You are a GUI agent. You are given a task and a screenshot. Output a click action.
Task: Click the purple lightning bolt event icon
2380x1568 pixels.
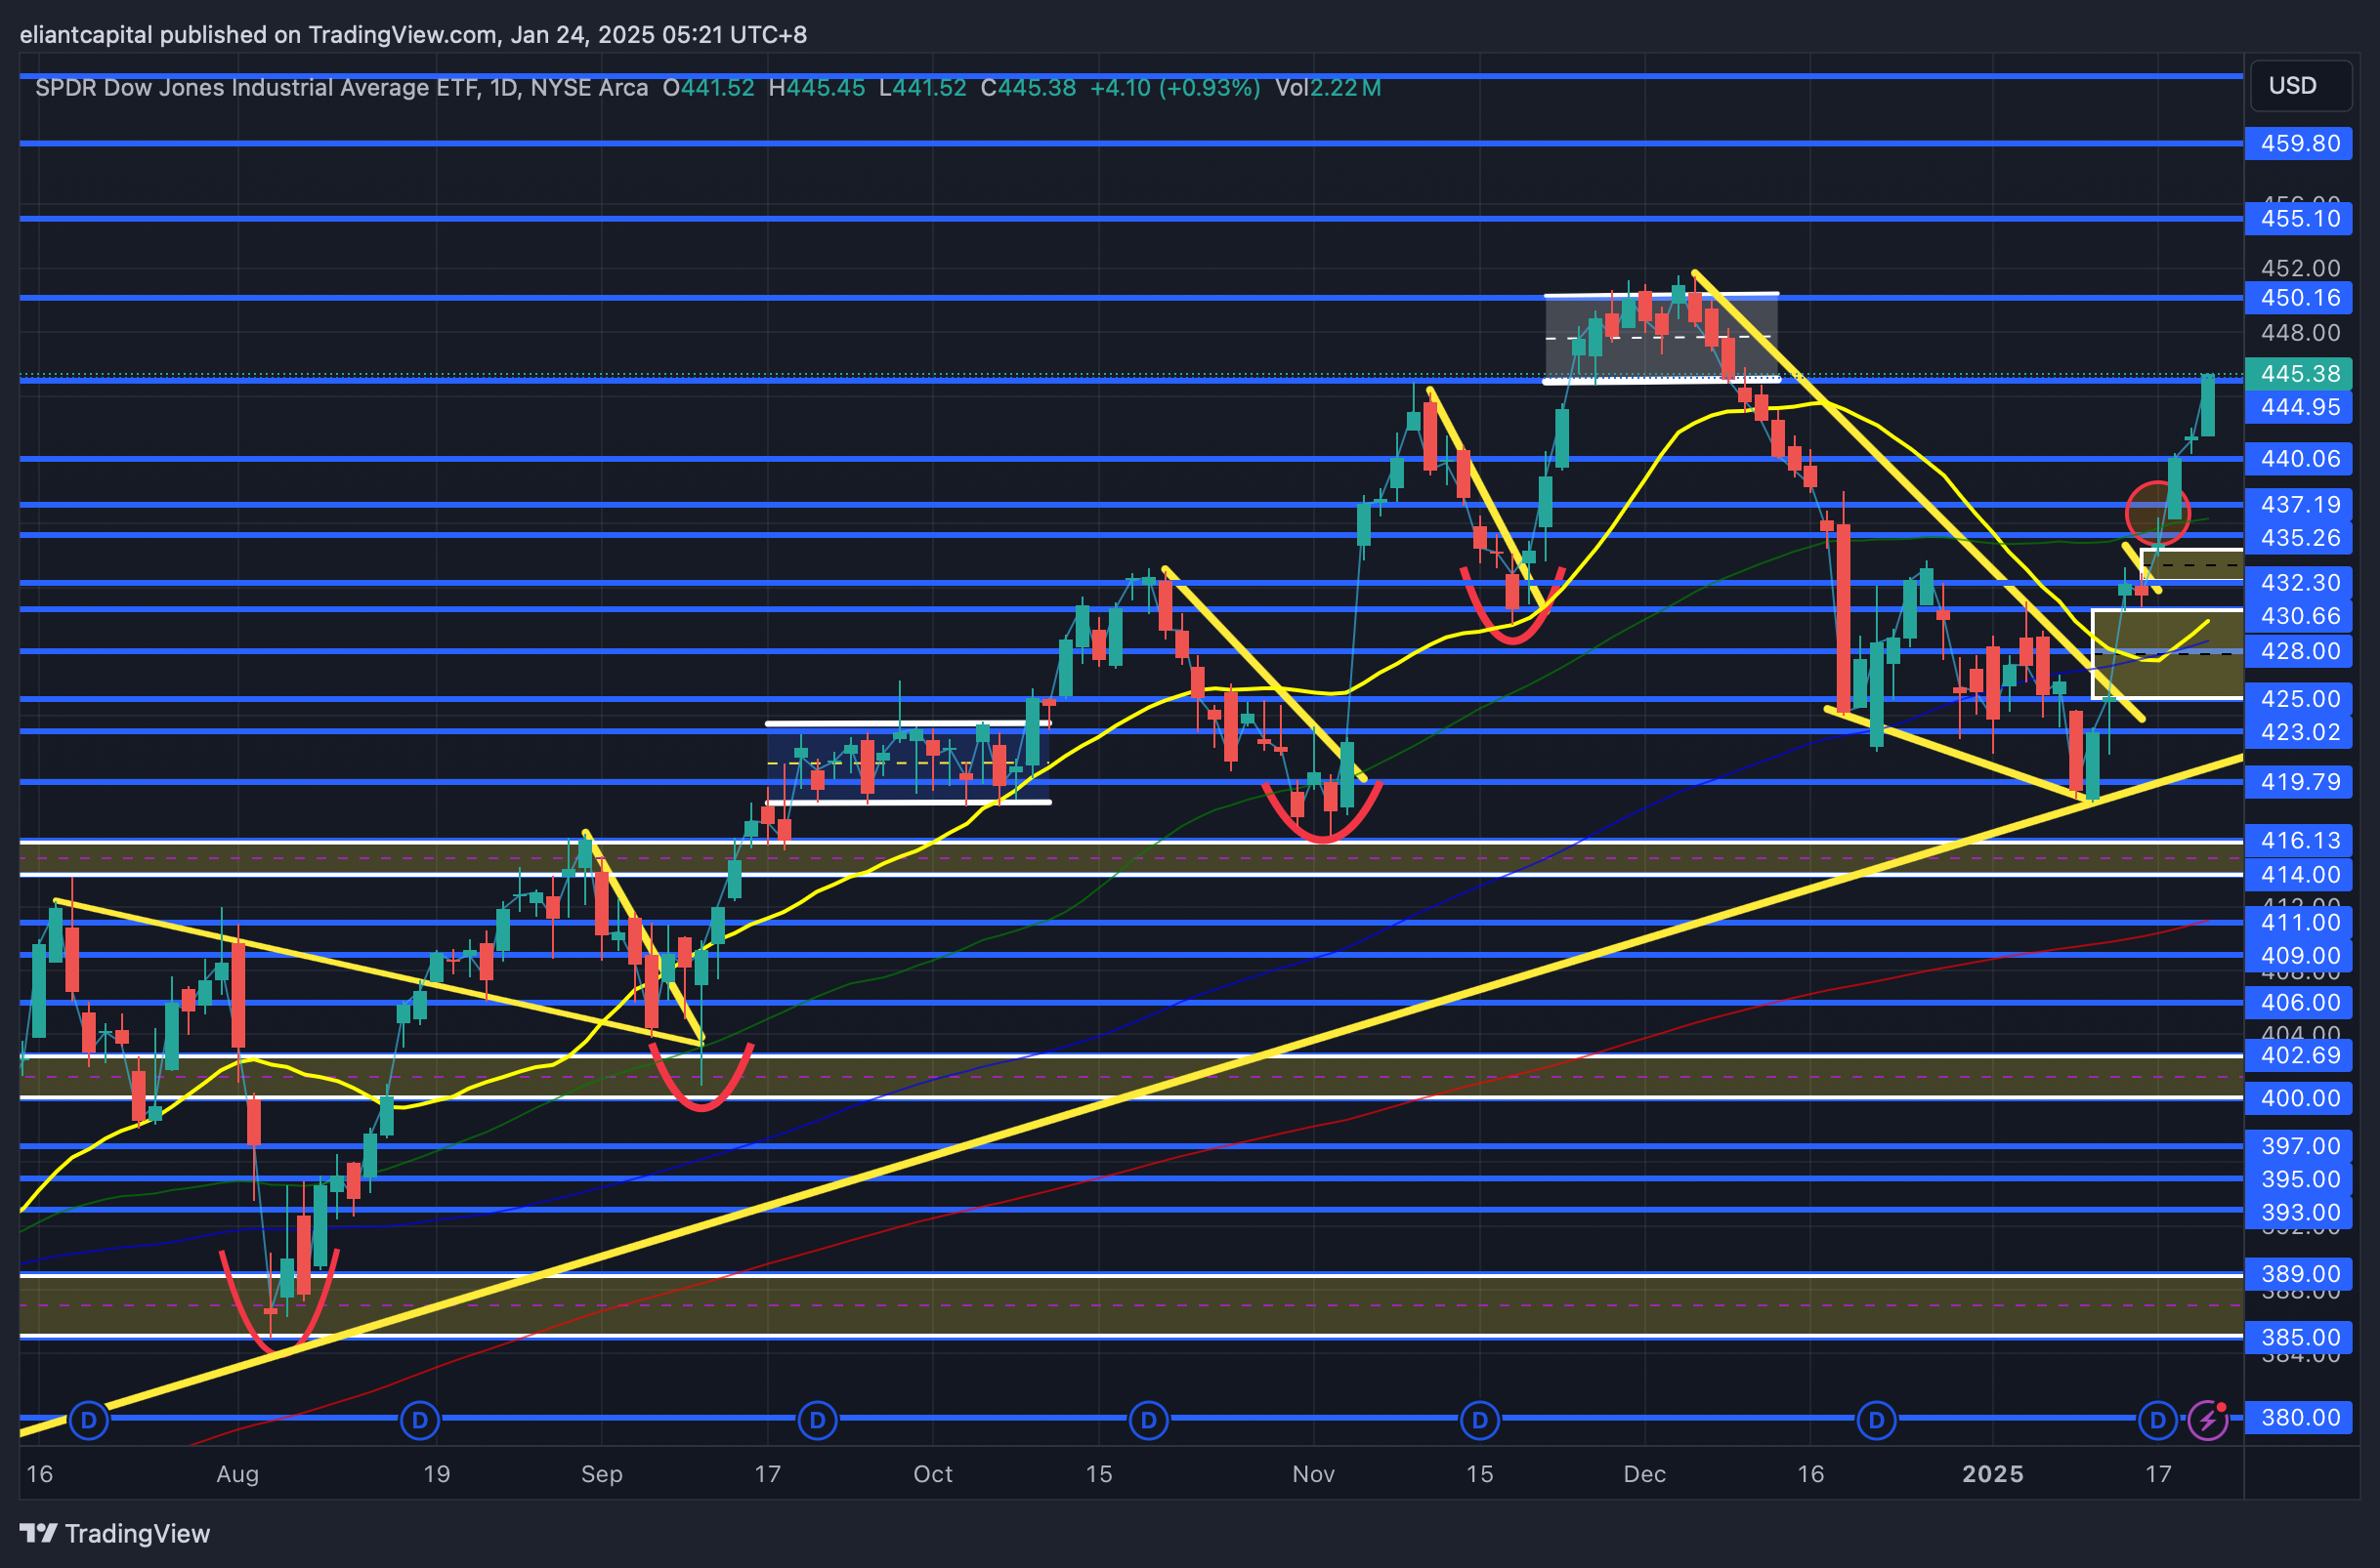pos(2208,1419)
